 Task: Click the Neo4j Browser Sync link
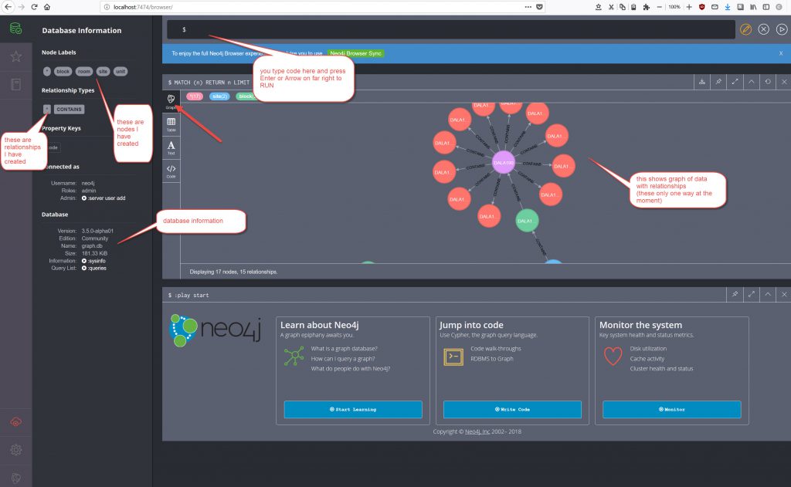click(355, 53)
